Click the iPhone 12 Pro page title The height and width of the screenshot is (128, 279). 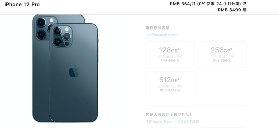click(x=22, y=4)
